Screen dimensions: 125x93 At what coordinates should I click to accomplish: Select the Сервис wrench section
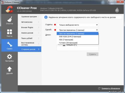tap(9, 45)
